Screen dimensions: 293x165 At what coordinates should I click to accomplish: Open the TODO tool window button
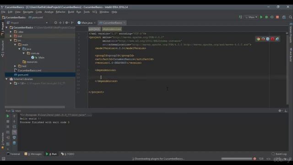point(67,154)
